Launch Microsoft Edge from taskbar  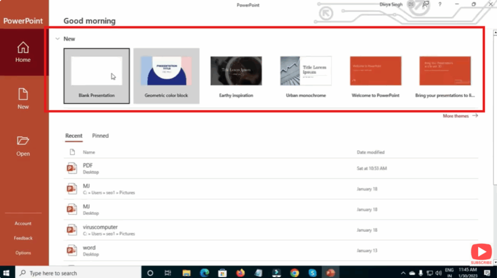point(204,273)
